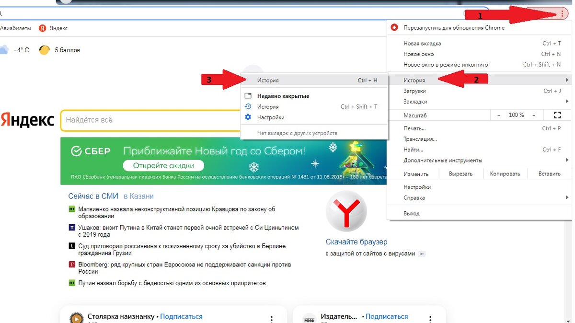Click the three-dot menu on Издатель card
Image resolution: width=575 pixels, height=323 pixels.
pyautogui.click(x=430, y=319)
